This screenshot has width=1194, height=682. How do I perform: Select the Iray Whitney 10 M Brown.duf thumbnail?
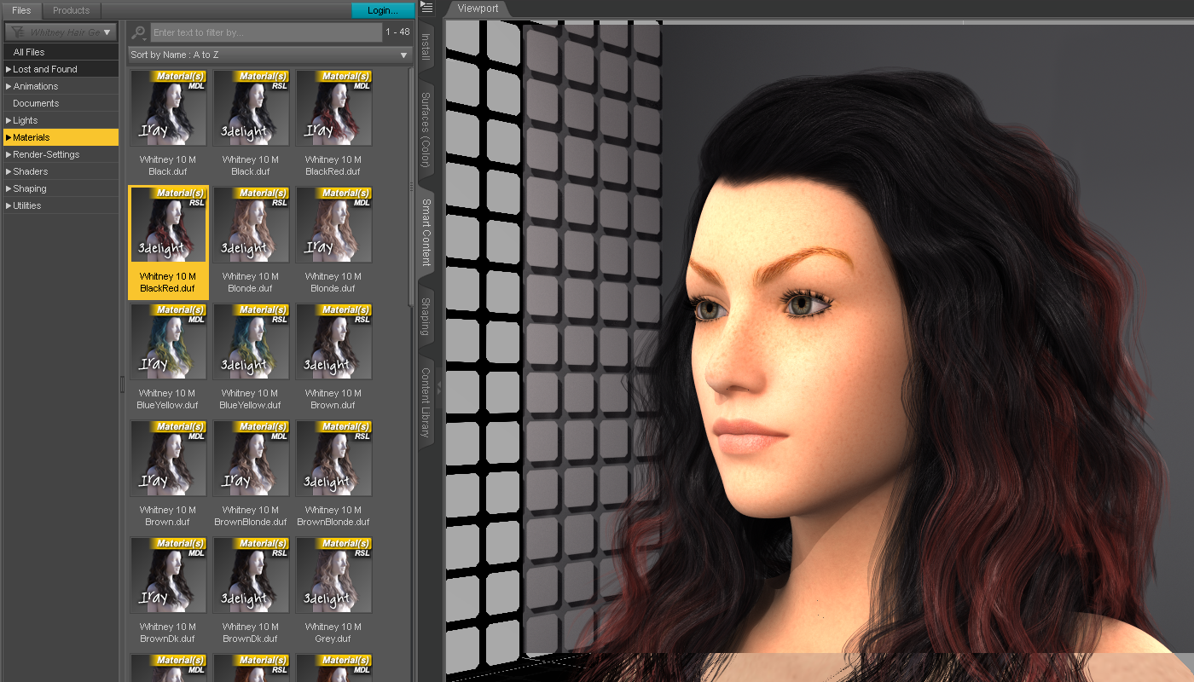[168, 459]
